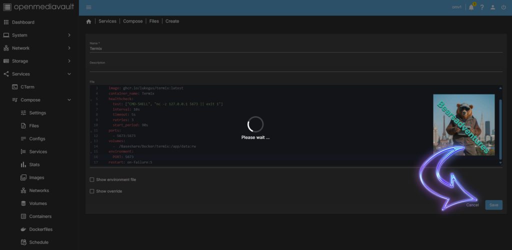Click the power icon in the top bar
The height and width of the screenshot is (250, 512).
503,7
